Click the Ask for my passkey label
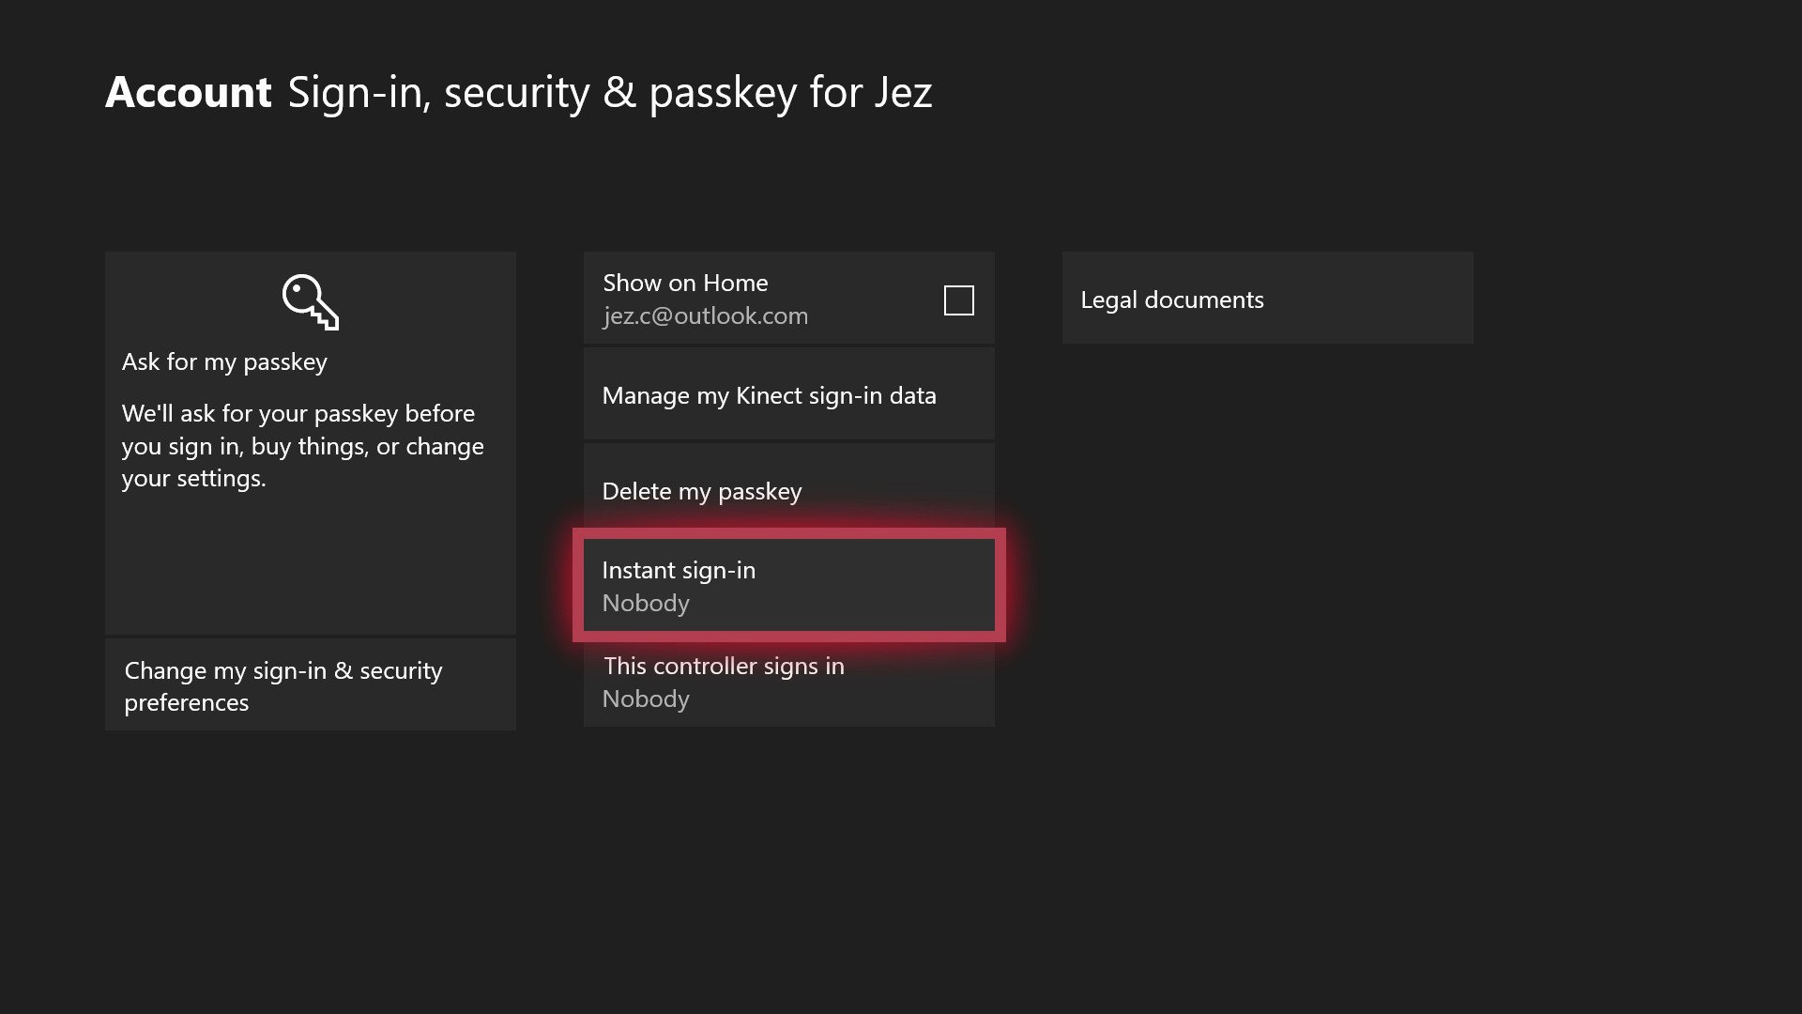Viewport: 1802px width, 1014px height. coord(224,362)
